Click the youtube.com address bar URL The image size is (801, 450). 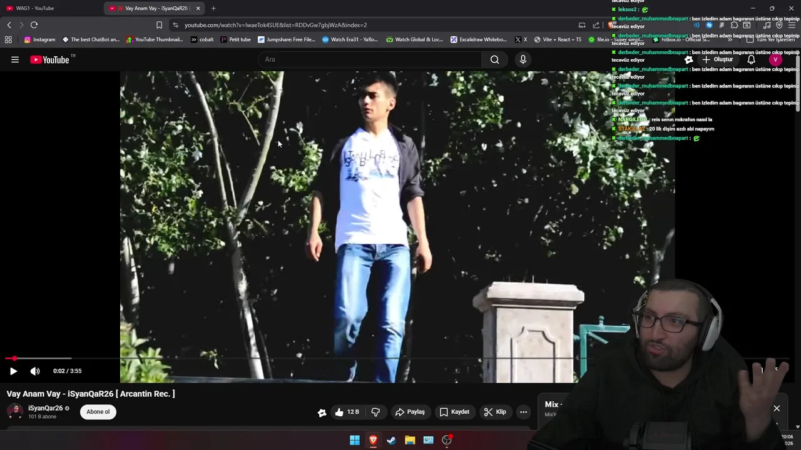coord(275,25)
